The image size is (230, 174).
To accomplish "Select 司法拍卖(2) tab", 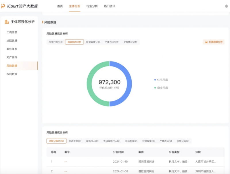I will (131, 141).
